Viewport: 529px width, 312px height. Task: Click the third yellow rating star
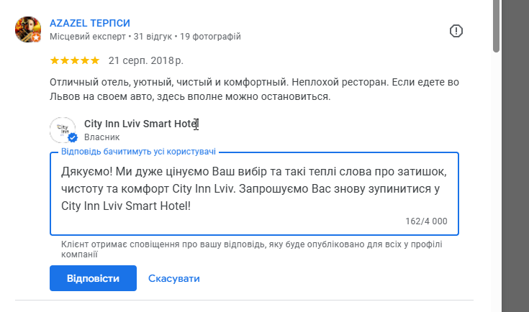(x=75, y=60)
